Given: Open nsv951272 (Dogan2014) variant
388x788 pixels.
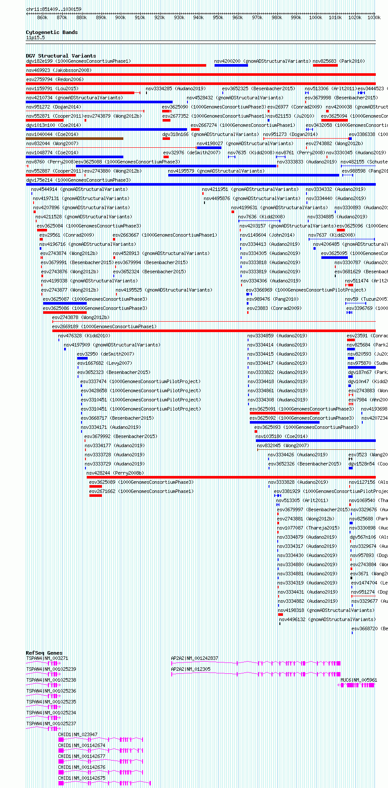Looking at the screenshot, I should tap(54, 107).
